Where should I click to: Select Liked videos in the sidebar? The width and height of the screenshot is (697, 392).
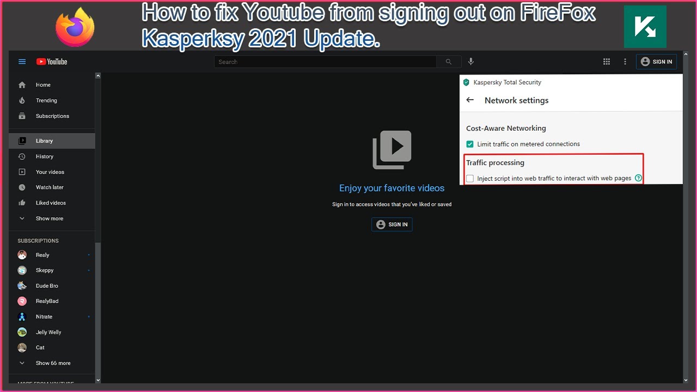(52, 203)
